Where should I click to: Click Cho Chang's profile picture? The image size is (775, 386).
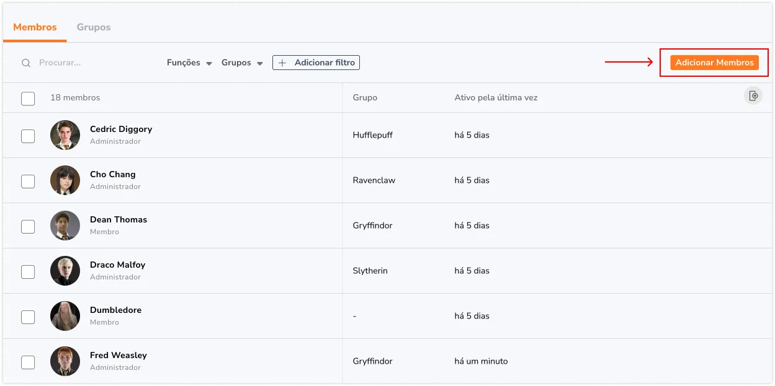65,180
